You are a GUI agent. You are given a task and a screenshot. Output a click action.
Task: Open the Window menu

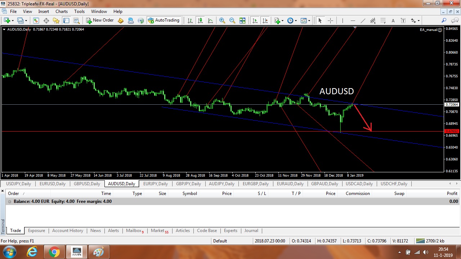99,12
